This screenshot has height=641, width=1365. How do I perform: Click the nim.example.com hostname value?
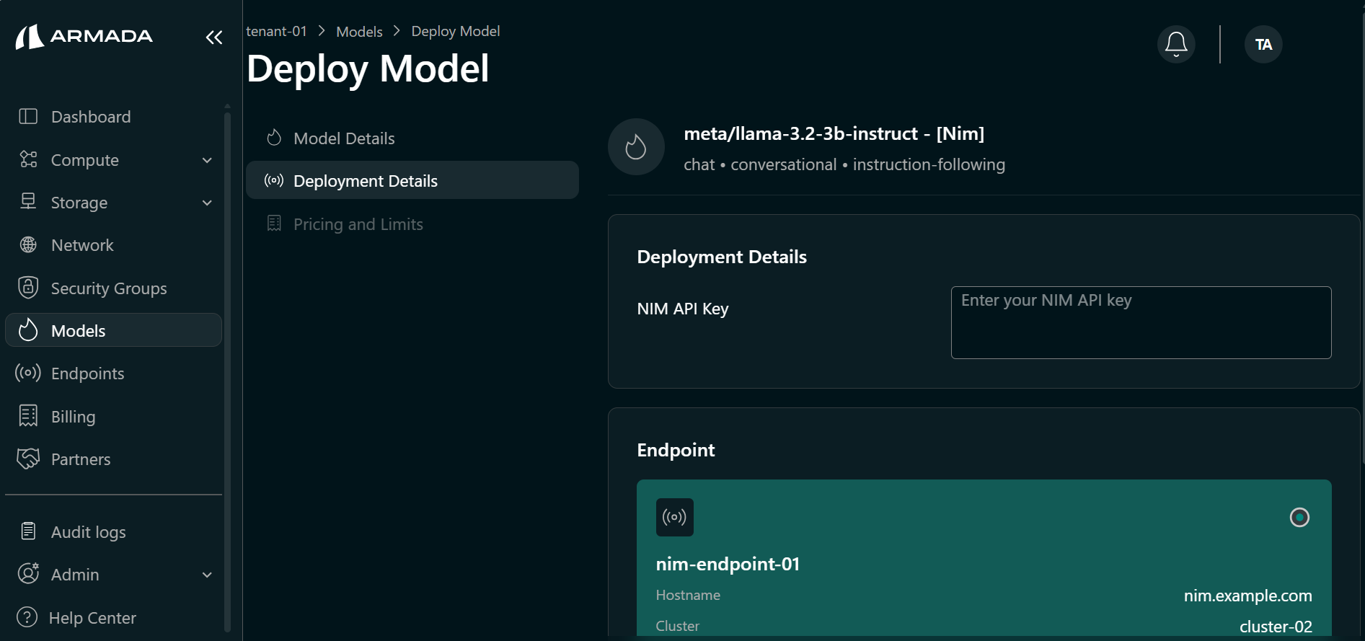coord(1247,596)
